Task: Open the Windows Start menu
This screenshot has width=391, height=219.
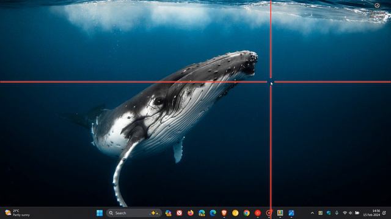Action: pyautogui.click(x=100, y=213)
